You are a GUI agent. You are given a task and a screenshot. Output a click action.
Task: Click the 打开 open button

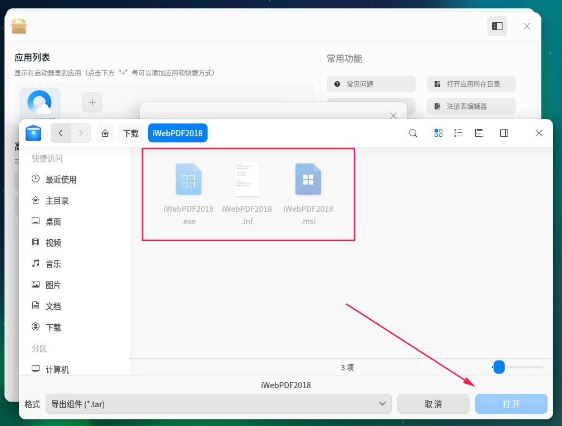click(511, 404)
